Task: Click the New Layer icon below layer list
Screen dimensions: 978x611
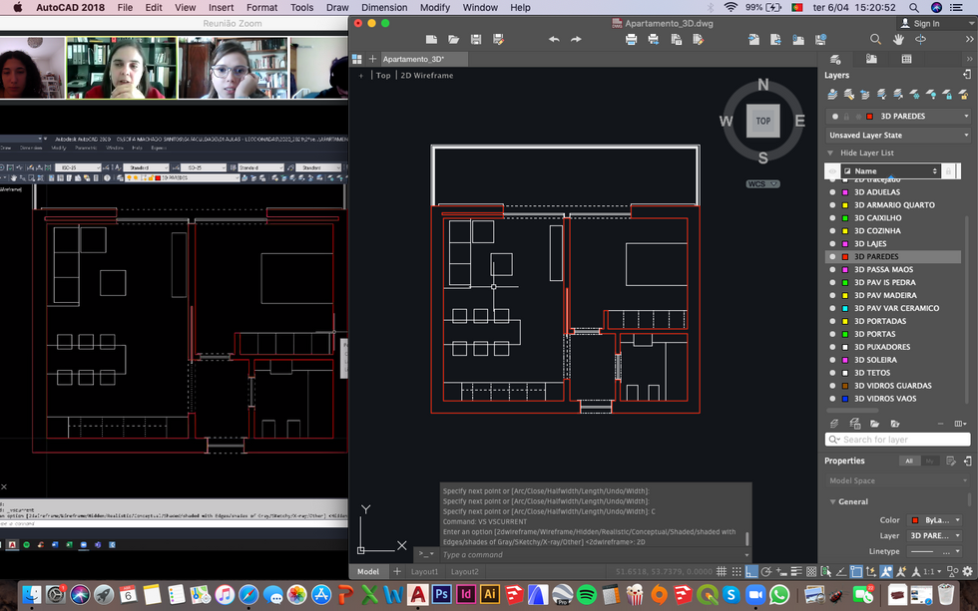Action: coord(834,424)
